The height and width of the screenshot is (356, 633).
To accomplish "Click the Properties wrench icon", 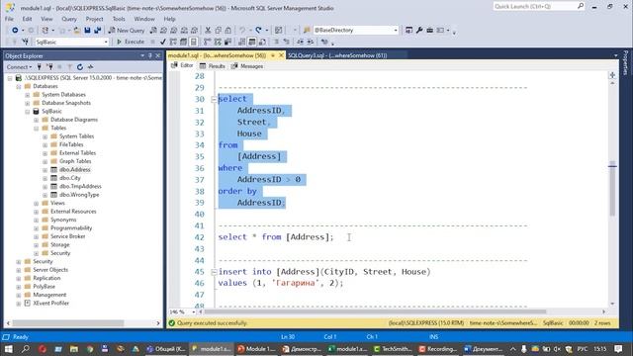I will coord(419,31).
